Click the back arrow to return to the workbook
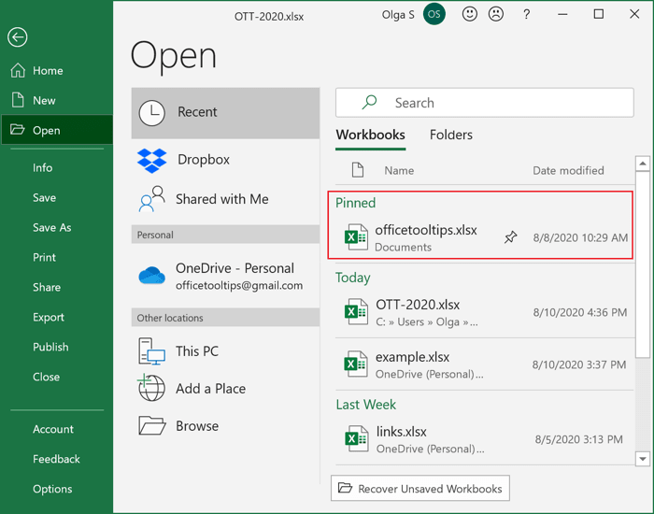This screenshot has width=654, height=514. (18, 37)
